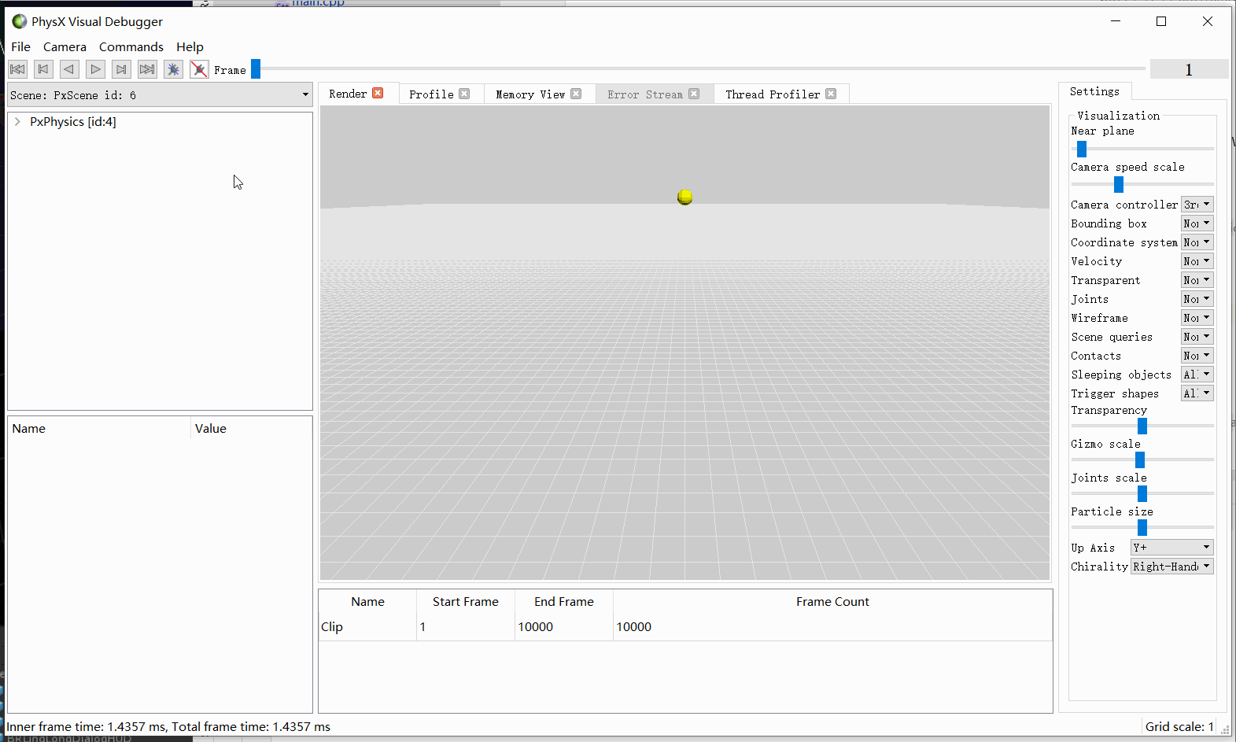The image size is (1236, 742).
Task: Click the Grid scale: 1 status entry
Action: click(1179, 726)
